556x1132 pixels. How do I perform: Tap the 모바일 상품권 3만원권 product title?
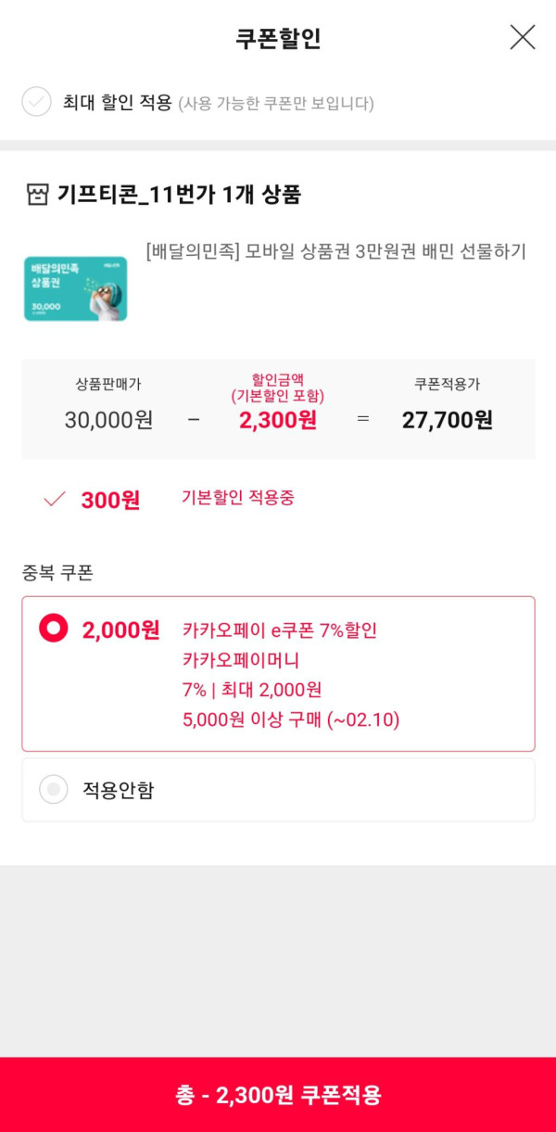[335, 251]
